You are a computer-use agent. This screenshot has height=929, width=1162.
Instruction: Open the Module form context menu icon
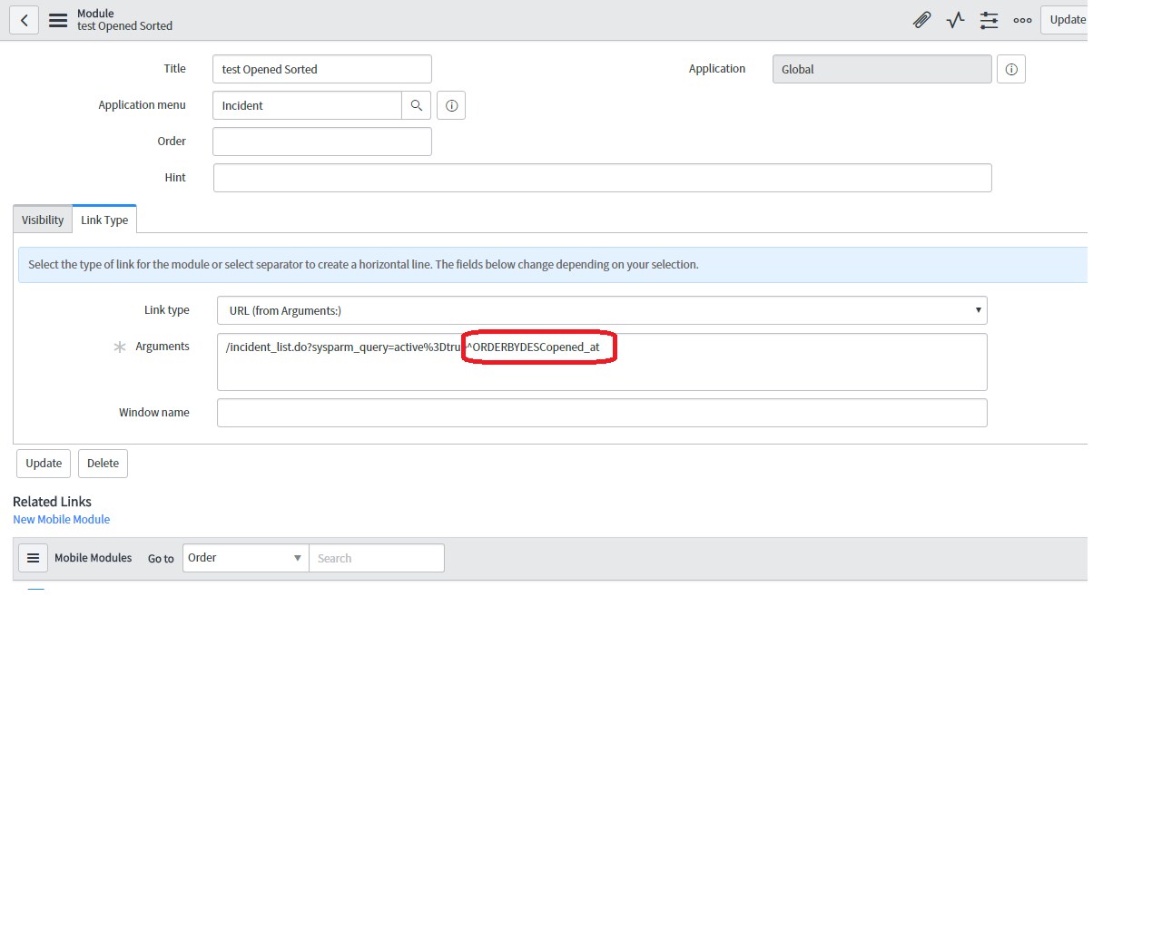(58, 20)
